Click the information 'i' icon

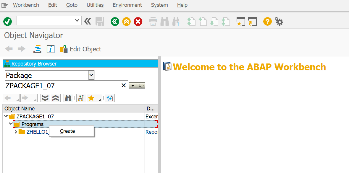point(51,49)
